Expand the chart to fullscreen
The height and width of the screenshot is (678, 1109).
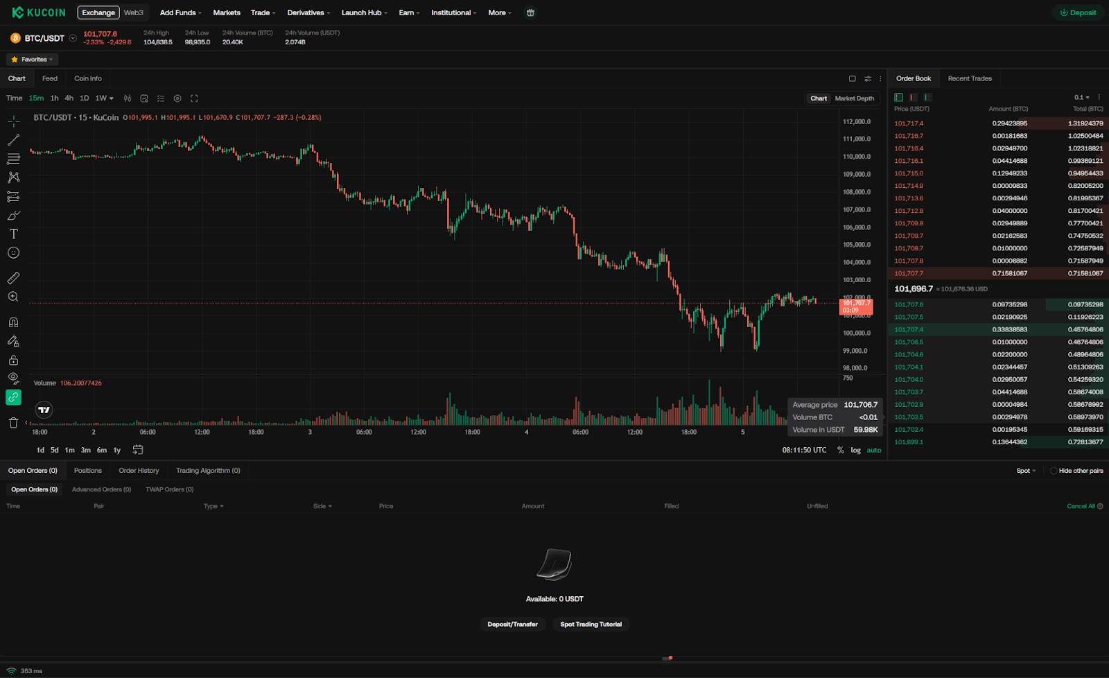click(x=194, y=98)
